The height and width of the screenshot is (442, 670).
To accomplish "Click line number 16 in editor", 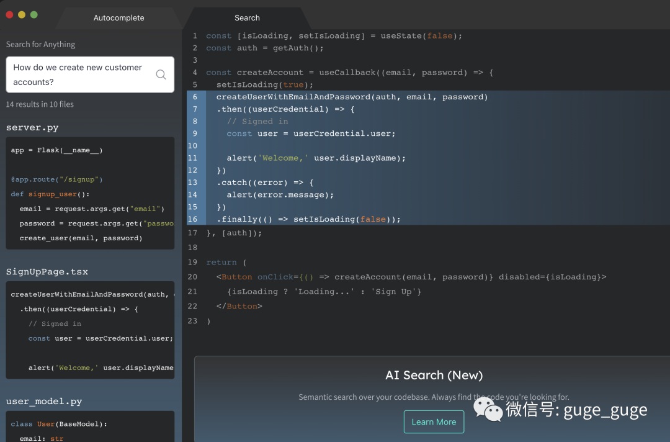I will click(x=193, y=219).
